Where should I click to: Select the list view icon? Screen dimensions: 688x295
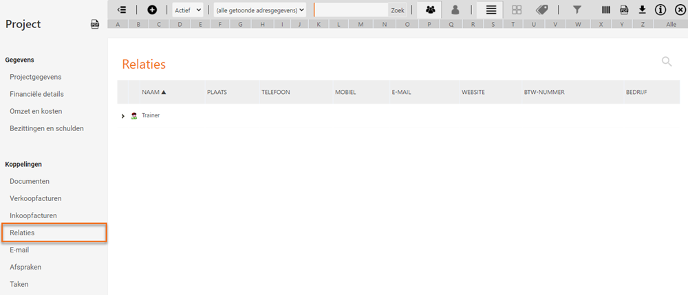491,10
